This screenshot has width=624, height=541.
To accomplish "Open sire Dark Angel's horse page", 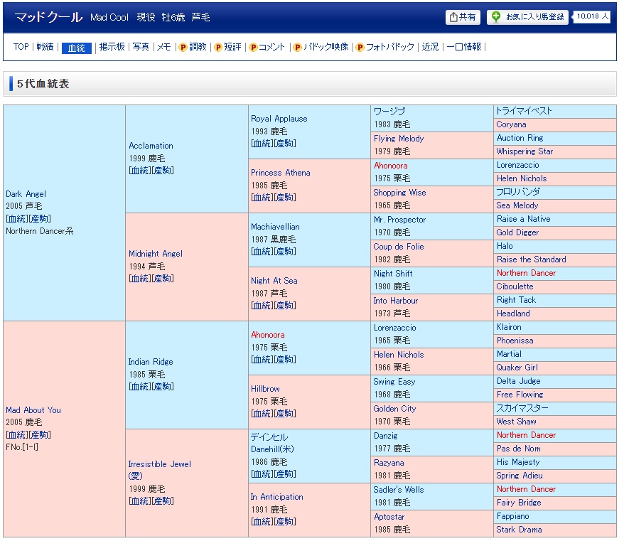I will point(26,193).
